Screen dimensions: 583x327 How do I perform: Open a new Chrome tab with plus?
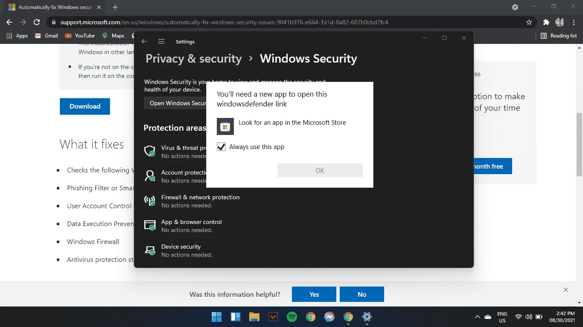115,7
